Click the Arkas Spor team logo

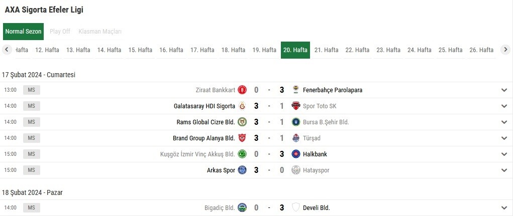point(242,170)
